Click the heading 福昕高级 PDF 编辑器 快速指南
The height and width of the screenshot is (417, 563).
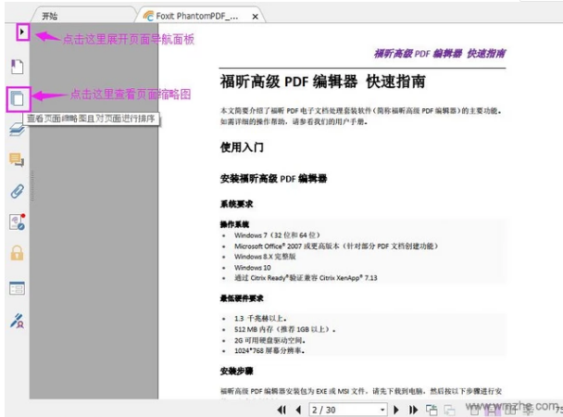tap(323, 82)
